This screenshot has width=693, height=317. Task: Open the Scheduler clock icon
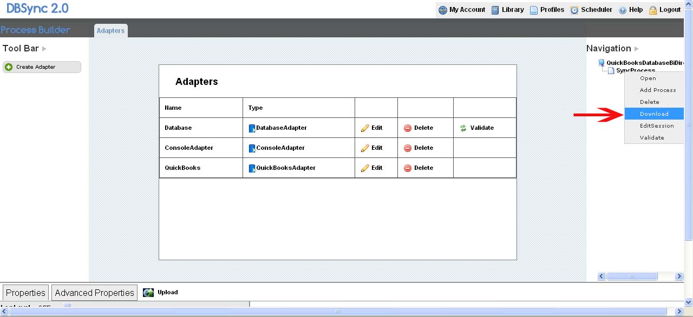[574, 10]
